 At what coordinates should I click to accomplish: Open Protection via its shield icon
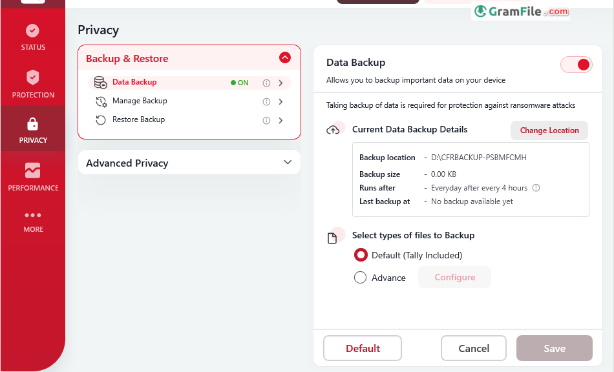click(32, 77)
